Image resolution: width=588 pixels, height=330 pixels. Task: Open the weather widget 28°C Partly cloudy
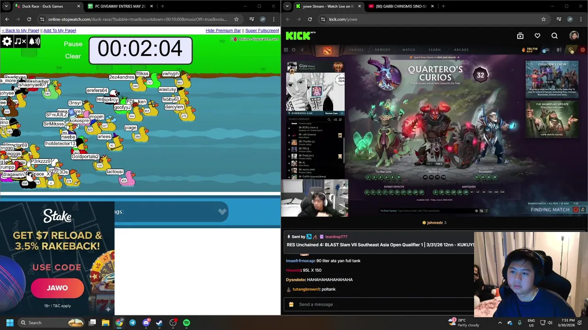point(464,323)
